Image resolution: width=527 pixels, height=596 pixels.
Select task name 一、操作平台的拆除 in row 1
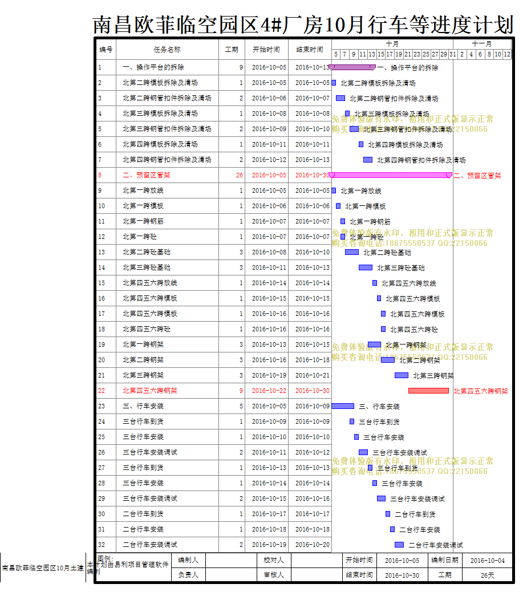(153, 67)
